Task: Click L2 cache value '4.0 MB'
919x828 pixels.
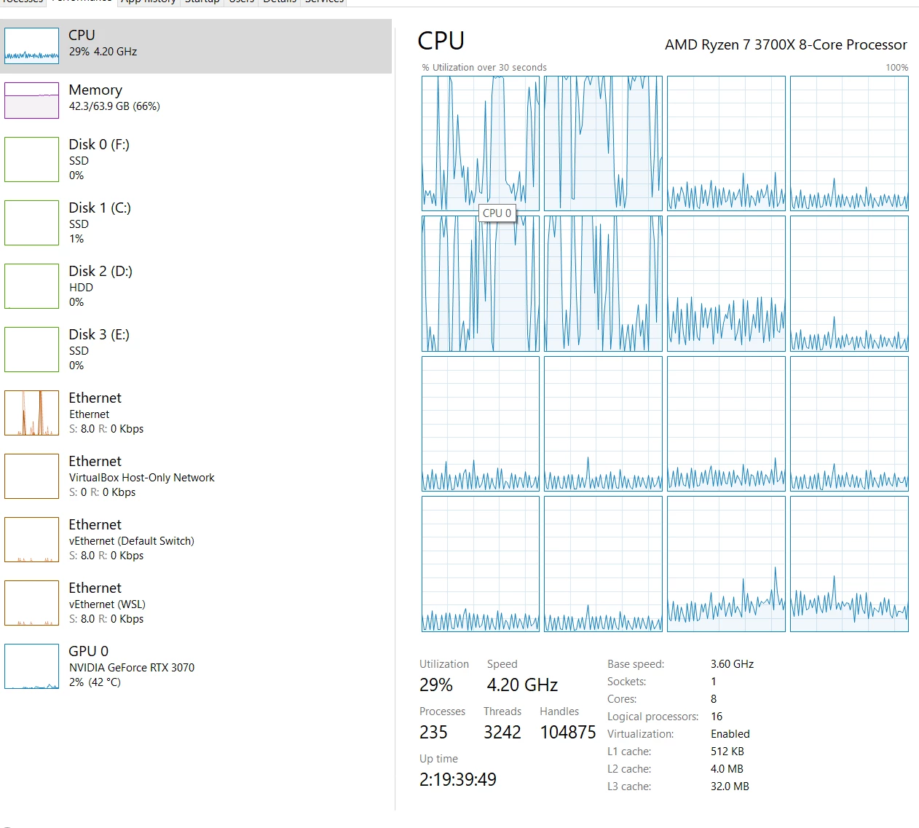Action: (x=727, y=769)
